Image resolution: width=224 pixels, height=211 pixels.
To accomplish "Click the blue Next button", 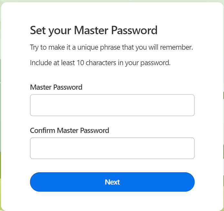I will coord(112,182).
